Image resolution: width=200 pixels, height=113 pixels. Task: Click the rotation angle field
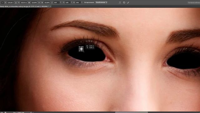56,3
